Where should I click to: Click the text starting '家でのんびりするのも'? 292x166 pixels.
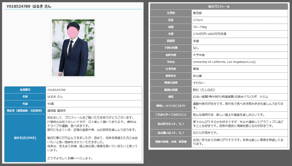pos(238,124)
